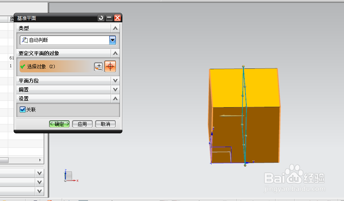This screenshot has height=201, width=344.
Task: Collapse the 类型 section
Action: pyautogui.click(x=115, y=28)
